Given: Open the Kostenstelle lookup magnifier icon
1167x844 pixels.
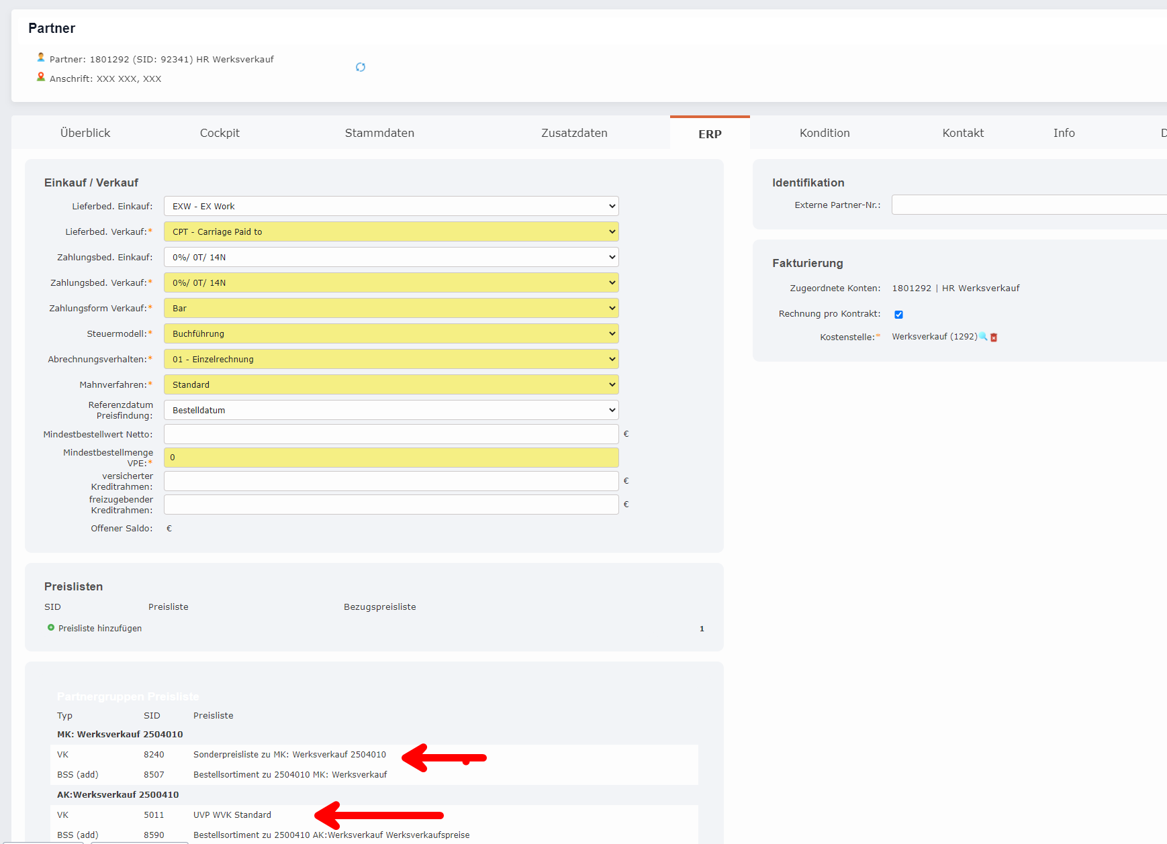Looking at the screenshot, I should [x=983, y=337].
